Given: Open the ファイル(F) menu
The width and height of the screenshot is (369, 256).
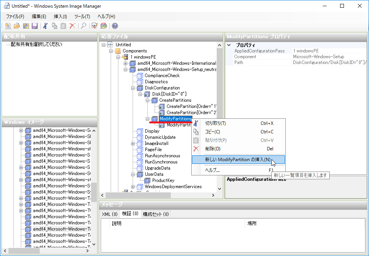Looking at the screenshot, I should click(x=15, y=17).
